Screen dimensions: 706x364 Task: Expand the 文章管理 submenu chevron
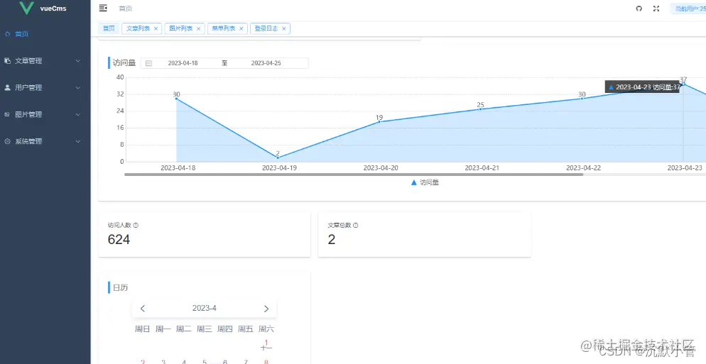pyautogui.click(x=78, y=61)
